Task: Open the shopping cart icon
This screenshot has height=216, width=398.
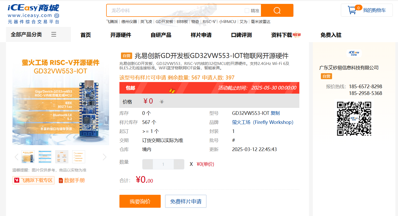Action: click(352, 10)
